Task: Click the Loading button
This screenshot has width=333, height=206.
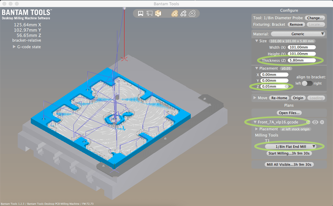Action: 316,98
